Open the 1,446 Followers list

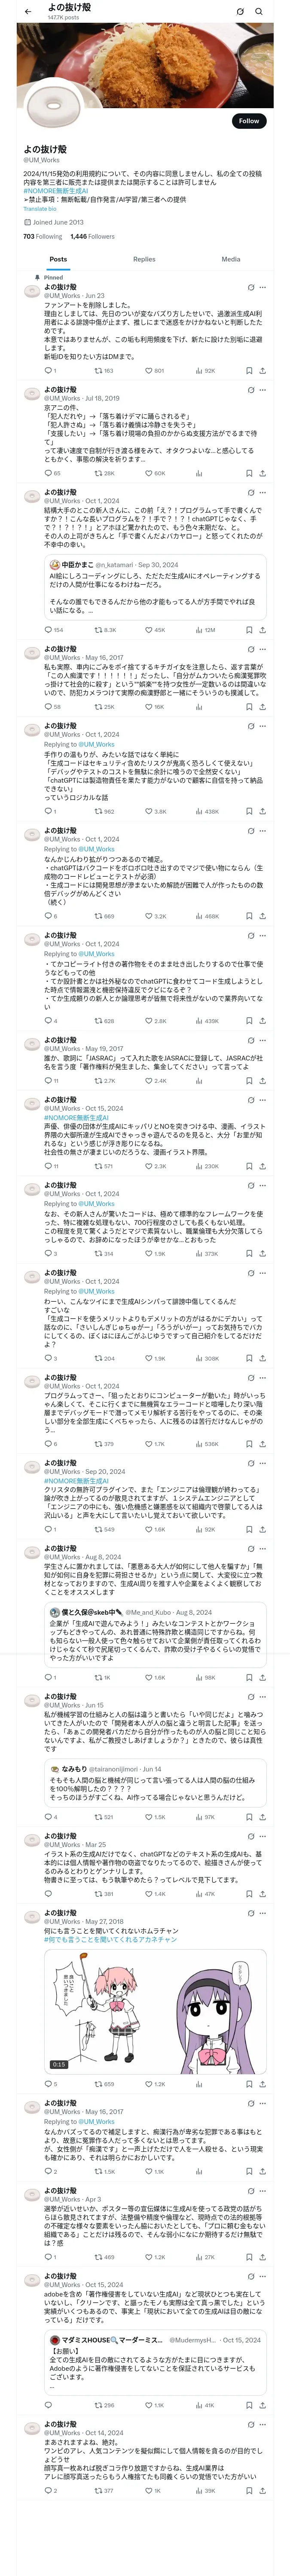[92, 237]
